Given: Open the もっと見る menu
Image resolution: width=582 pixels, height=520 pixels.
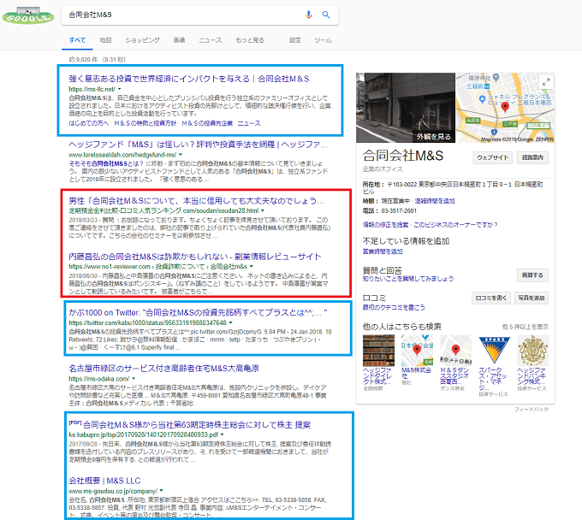Looking at the screenshot, I should (250, 40).
